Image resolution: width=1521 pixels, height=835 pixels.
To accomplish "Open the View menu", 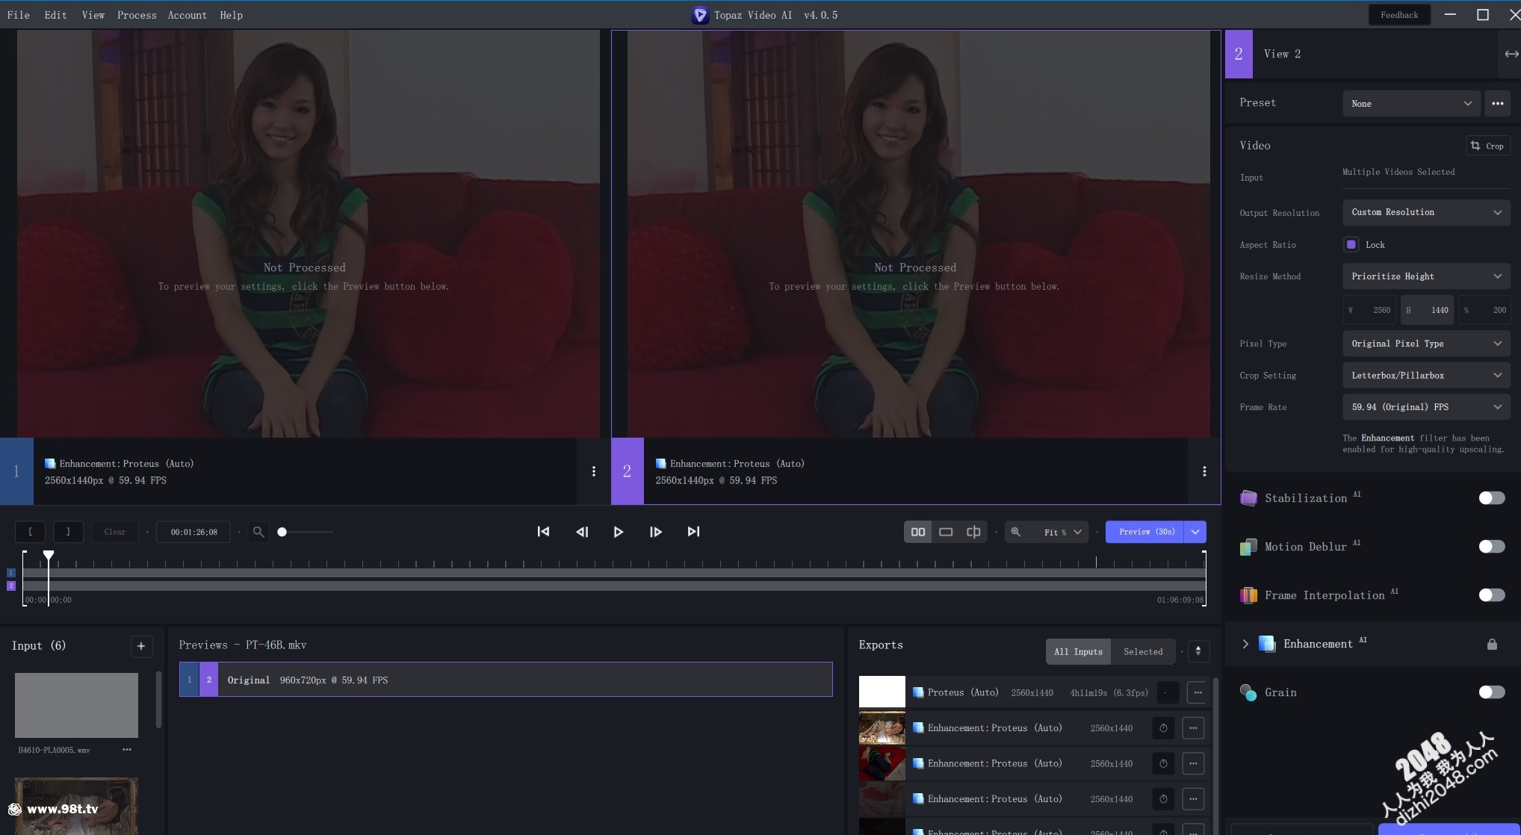I will pos(93,15).
